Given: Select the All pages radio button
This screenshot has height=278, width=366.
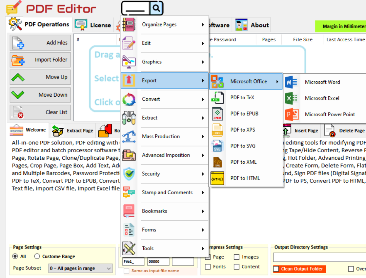Looking at the screenshot, I should tap(15, 256).
